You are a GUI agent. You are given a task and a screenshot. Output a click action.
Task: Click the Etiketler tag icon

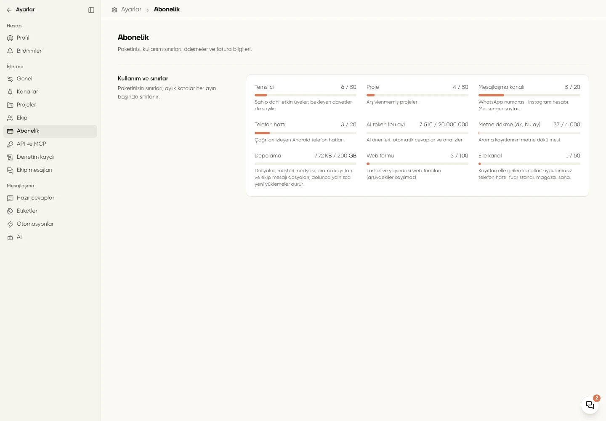pos(10,211)
